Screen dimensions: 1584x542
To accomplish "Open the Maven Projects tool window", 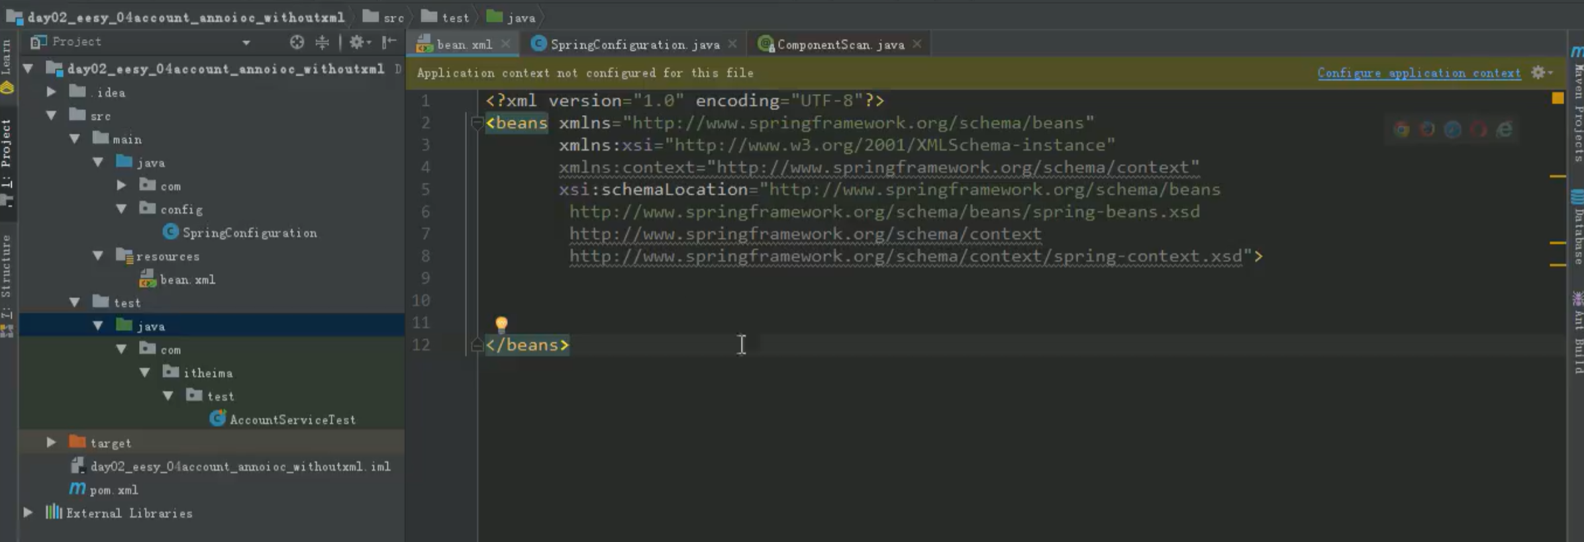I will pyautogui.click(x=1578, y=104).
